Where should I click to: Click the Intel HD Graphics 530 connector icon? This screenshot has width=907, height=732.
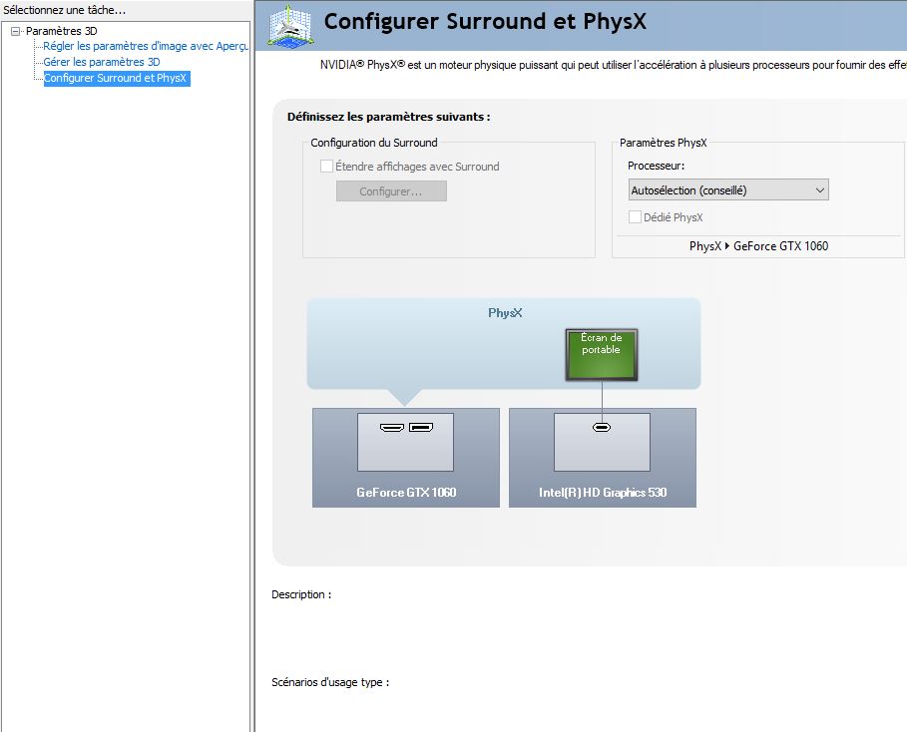click(x=602, y=427)
